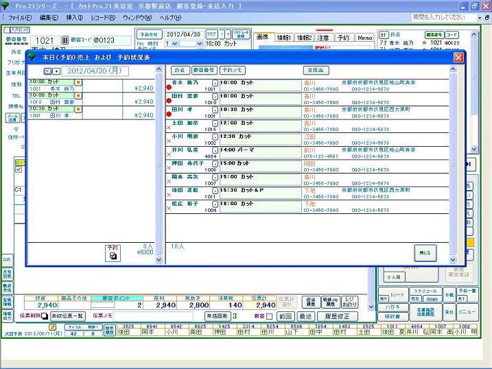Image resolution: width=492 pixels, height=369 pixels.
Task: Click the 予約メモ header button
Action: (232, 70)
